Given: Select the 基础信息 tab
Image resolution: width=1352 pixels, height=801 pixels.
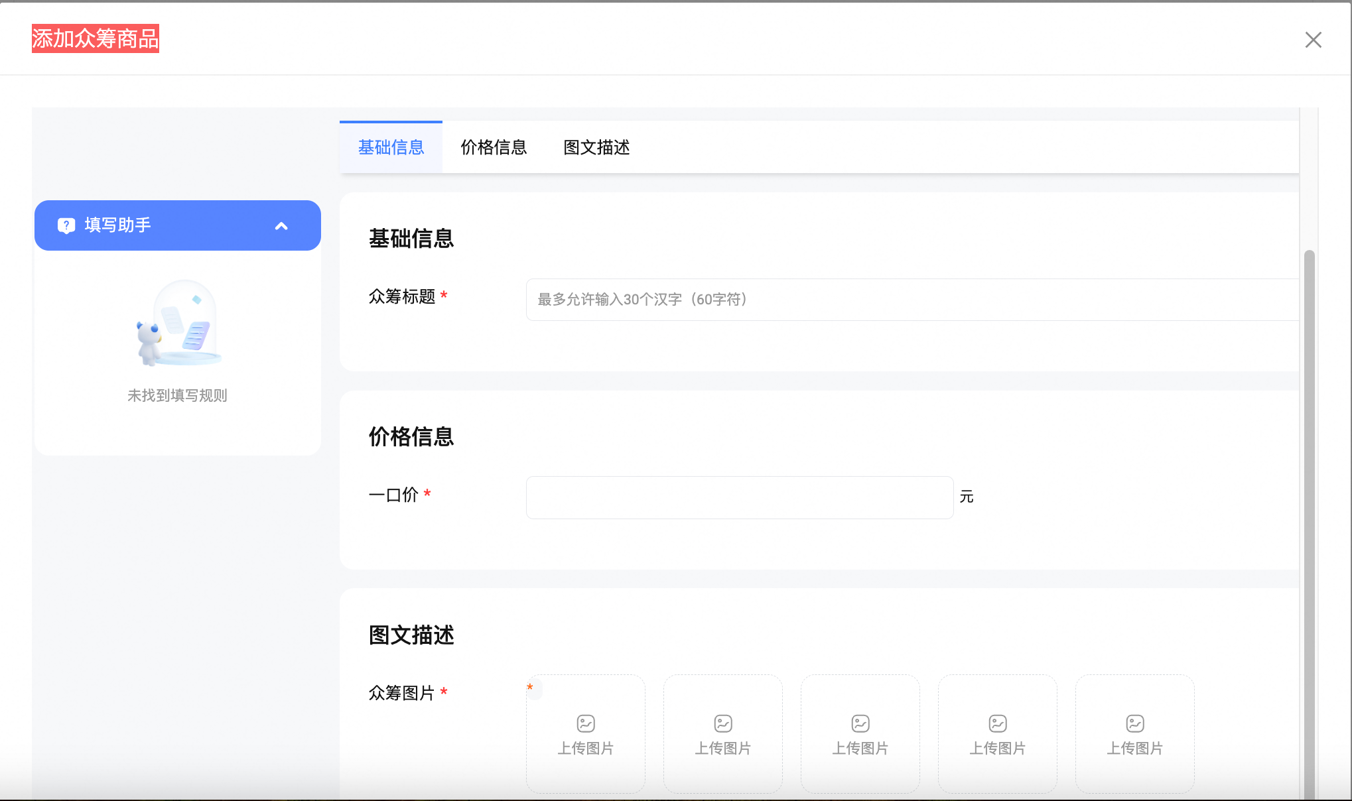Looking at the screenshot, I should pyautogui.click(x=391, y=147).
